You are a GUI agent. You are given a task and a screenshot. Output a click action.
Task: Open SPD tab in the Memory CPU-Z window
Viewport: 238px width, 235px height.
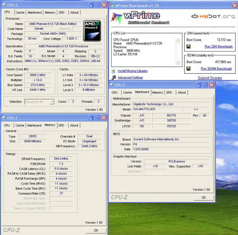pyautogui.click(x=61, y=126)
